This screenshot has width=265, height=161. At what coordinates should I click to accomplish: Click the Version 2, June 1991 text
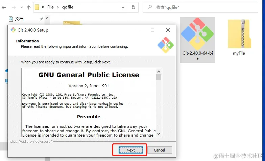click(x=89, y=86)
